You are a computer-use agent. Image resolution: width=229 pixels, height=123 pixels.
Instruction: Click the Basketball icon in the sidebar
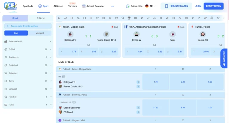click(6, 65)
